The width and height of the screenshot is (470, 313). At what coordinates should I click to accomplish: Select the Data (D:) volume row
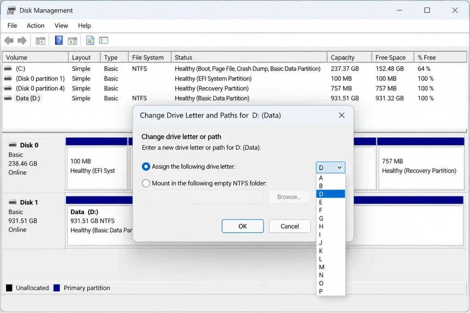tap(235, 98)
